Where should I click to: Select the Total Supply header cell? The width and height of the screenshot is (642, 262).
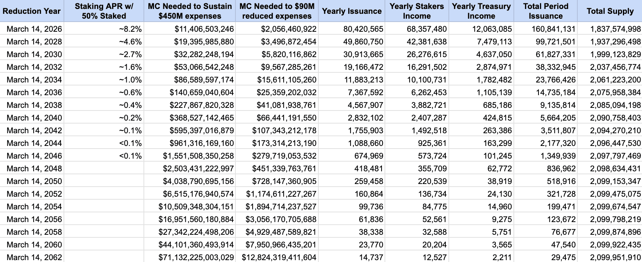tap(610, 11)
